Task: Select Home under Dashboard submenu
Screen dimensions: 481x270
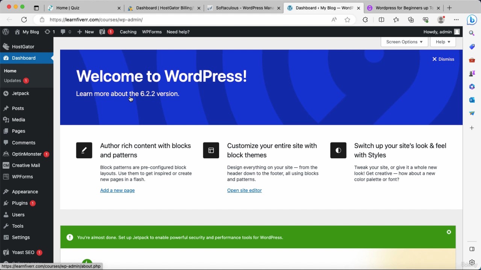Action: coord(10,71)
